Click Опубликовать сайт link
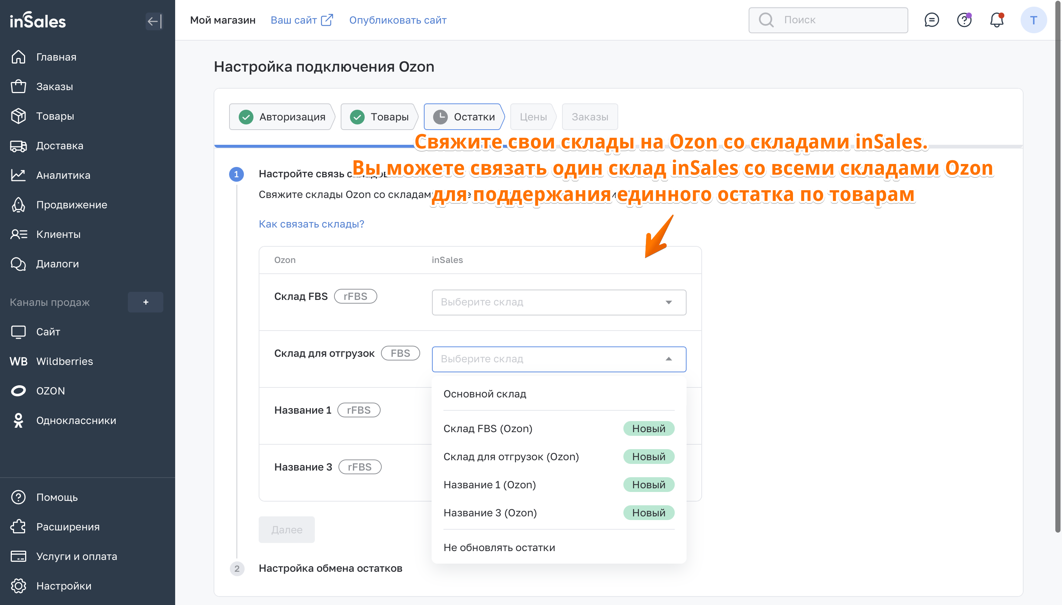Screen dimensions: 1062x605 (398, 20)
